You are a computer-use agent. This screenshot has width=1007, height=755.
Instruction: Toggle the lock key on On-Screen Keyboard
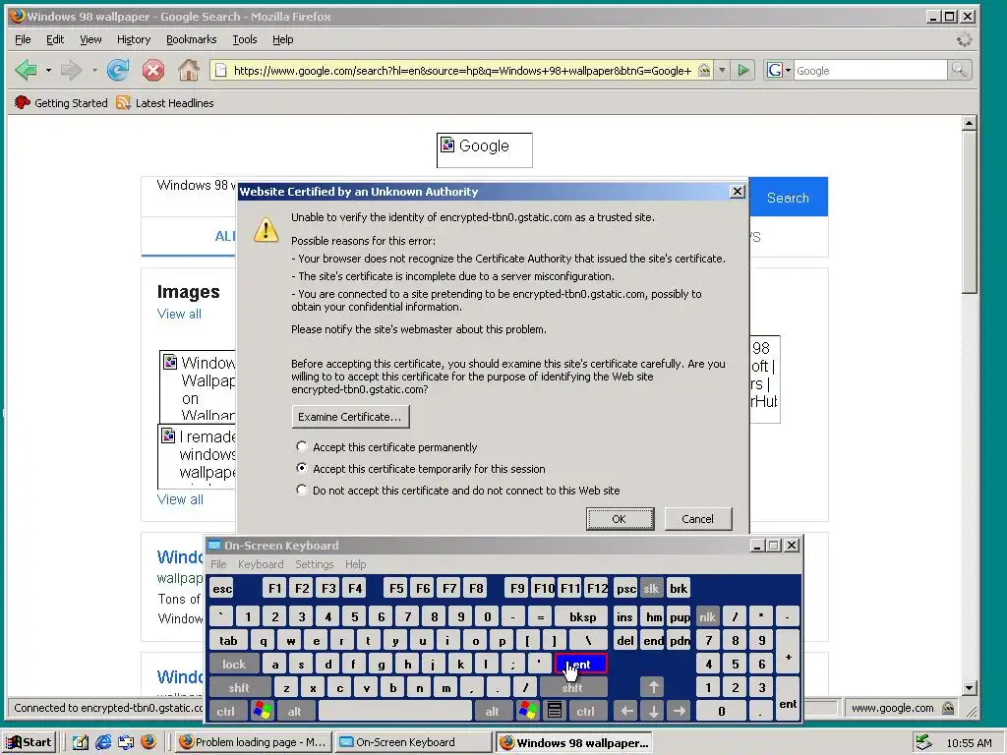pyautogui.click(x=234, y=664)
